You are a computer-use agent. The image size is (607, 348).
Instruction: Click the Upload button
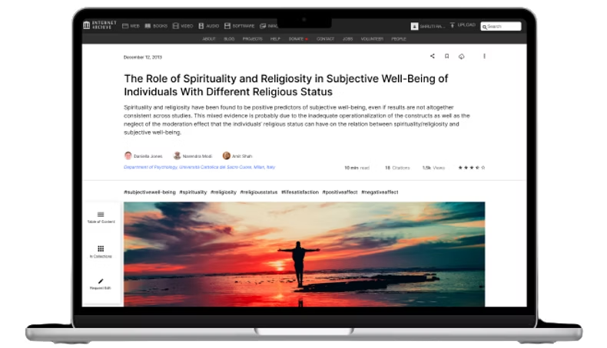463,25
